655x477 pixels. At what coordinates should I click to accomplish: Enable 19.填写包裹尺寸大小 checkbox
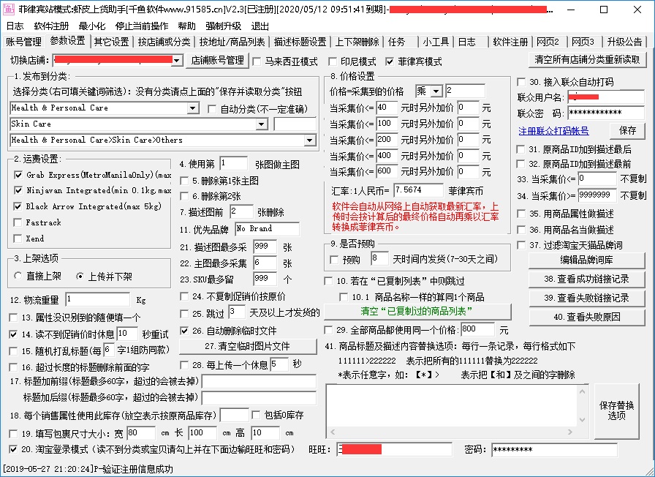coord(13,434)
